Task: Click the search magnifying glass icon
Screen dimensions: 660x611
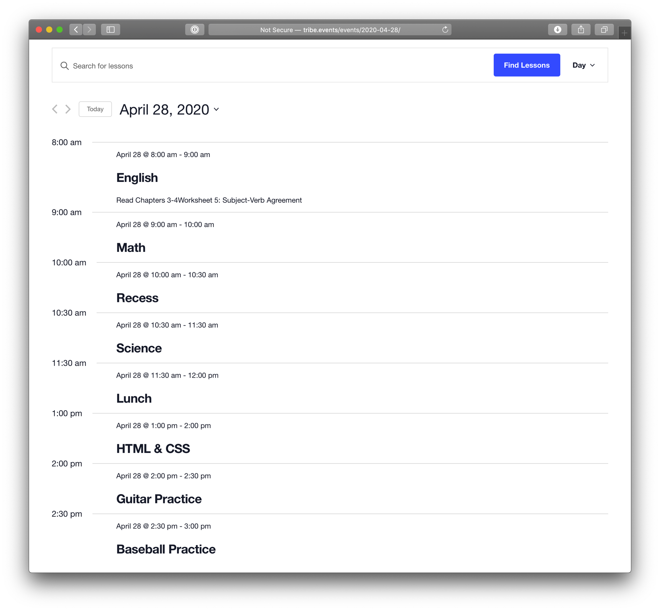Action: pyautogui.click(x=65, y=66)
